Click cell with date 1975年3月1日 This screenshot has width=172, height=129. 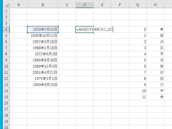click(x=43, y=78)
